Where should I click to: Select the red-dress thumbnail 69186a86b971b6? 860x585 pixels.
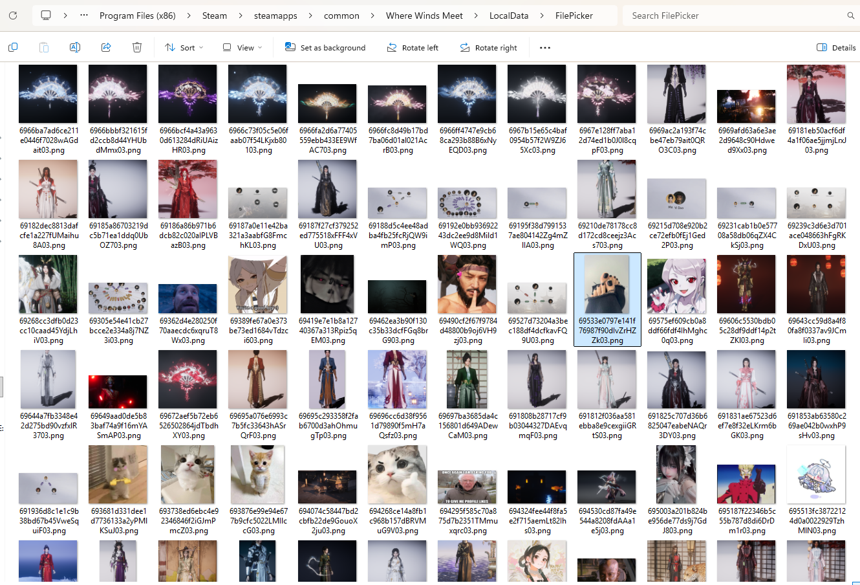point(188,189)
